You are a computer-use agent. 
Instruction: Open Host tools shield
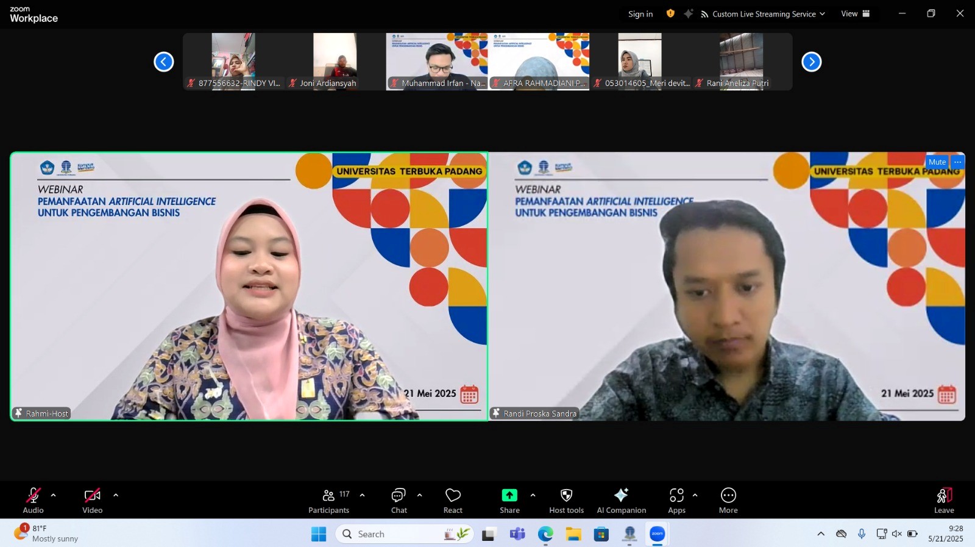[566, 501]
